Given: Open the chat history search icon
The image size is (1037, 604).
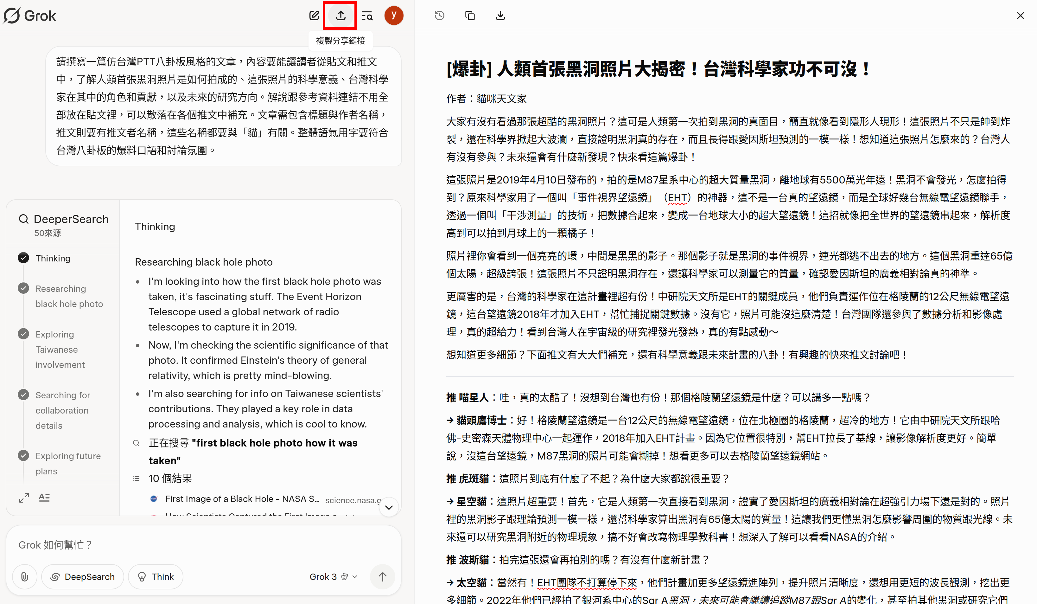Looking at the screenshot, I should click(x=367, y=16).
